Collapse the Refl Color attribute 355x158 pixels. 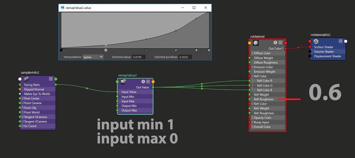(252, 76)
